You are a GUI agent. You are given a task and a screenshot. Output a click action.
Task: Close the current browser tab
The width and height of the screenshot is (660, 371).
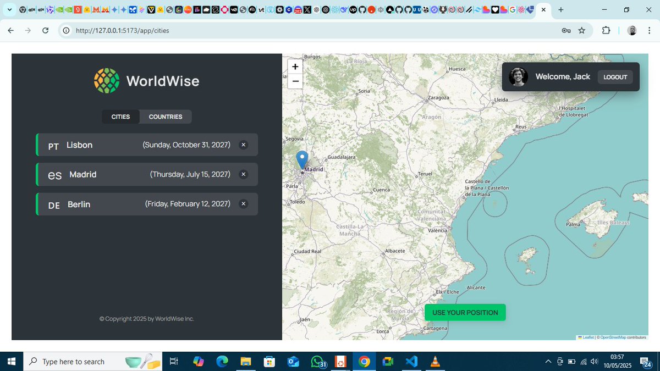point(543,10)
